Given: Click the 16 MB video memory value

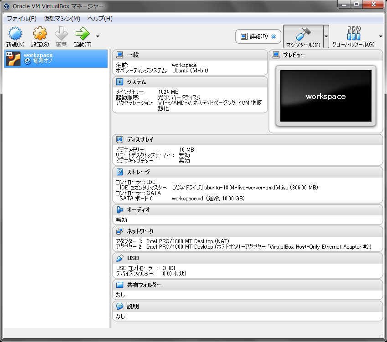Looking at the screenshot, I should [186, 150].
